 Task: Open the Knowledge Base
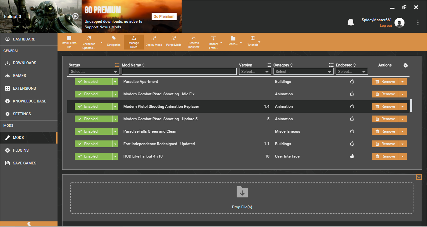[29, 101]
